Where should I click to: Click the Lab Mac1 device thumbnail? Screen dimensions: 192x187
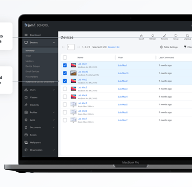click(x=73, y=65)
